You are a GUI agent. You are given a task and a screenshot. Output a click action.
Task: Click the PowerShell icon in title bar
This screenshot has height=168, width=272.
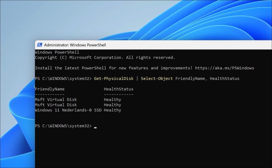(x=40, y=45)
